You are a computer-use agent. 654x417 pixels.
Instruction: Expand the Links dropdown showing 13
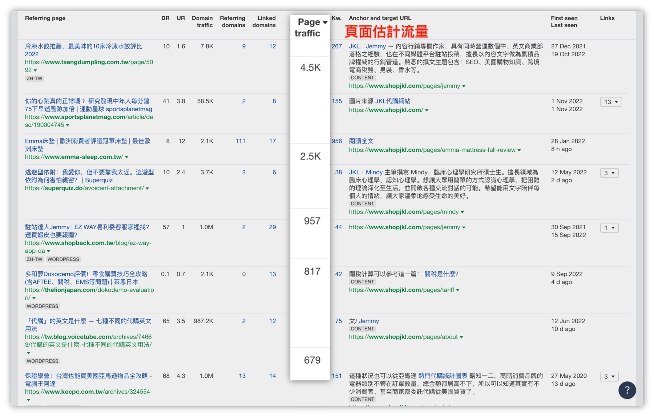[x=611, y=102]
